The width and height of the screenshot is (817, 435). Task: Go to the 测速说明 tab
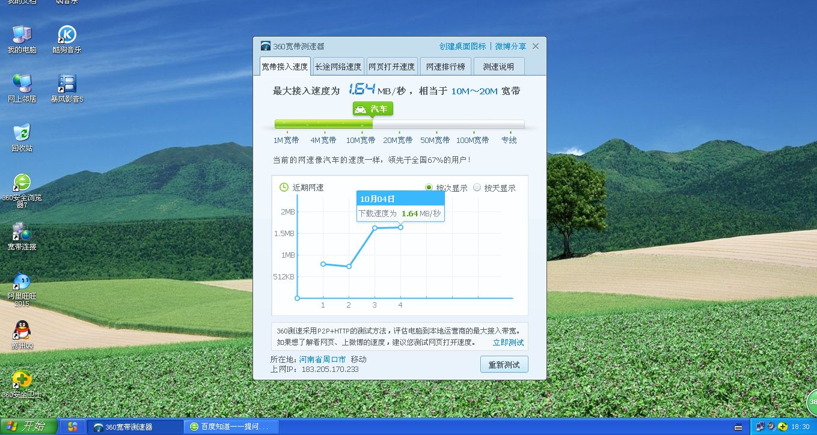[x=499, y=67]
